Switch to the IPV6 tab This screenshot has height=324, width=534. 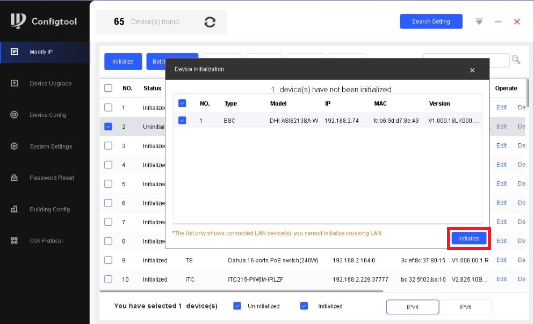pyautogui.click(x=465, y=306)
